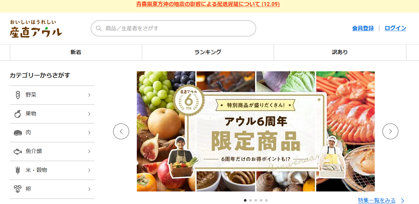The image size is (419, 204).
Task: Open the ランキング tab
Action: (208, 52)
